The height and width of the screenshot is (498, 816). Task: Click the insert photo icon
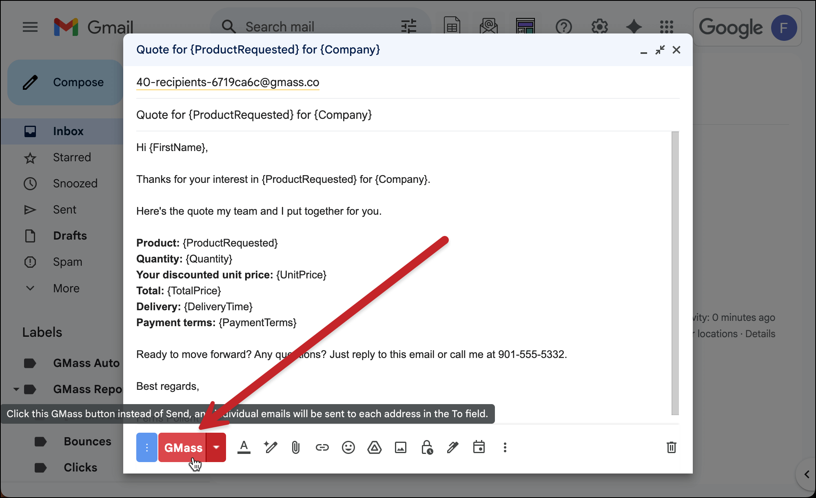click(400, 447)
